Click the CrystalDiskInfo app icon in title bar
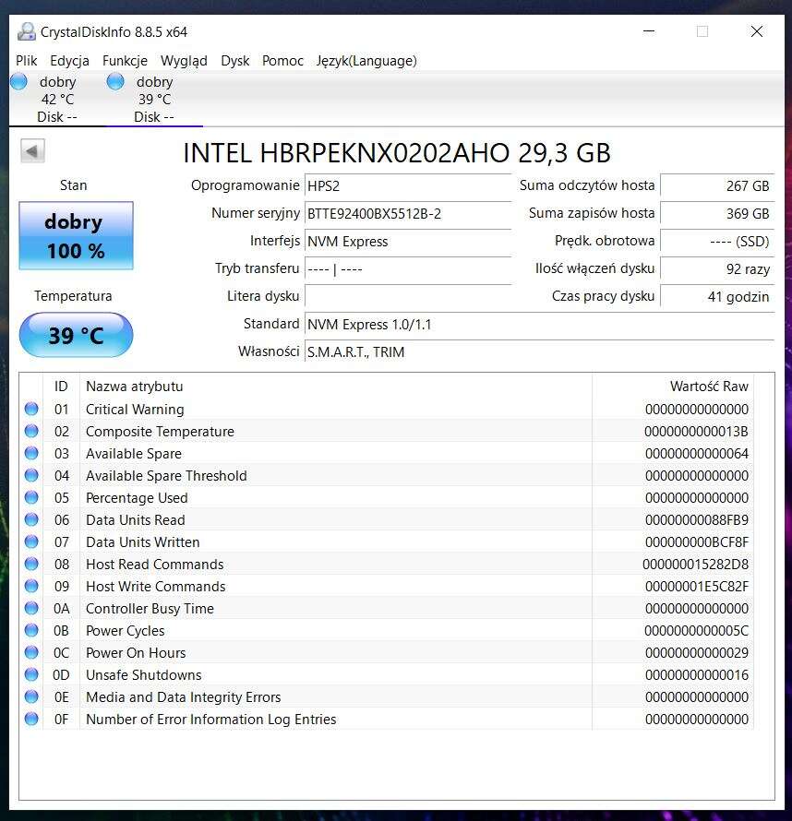Image resolution: width=792 pixels, height=821 pixels. click(27, 31)
